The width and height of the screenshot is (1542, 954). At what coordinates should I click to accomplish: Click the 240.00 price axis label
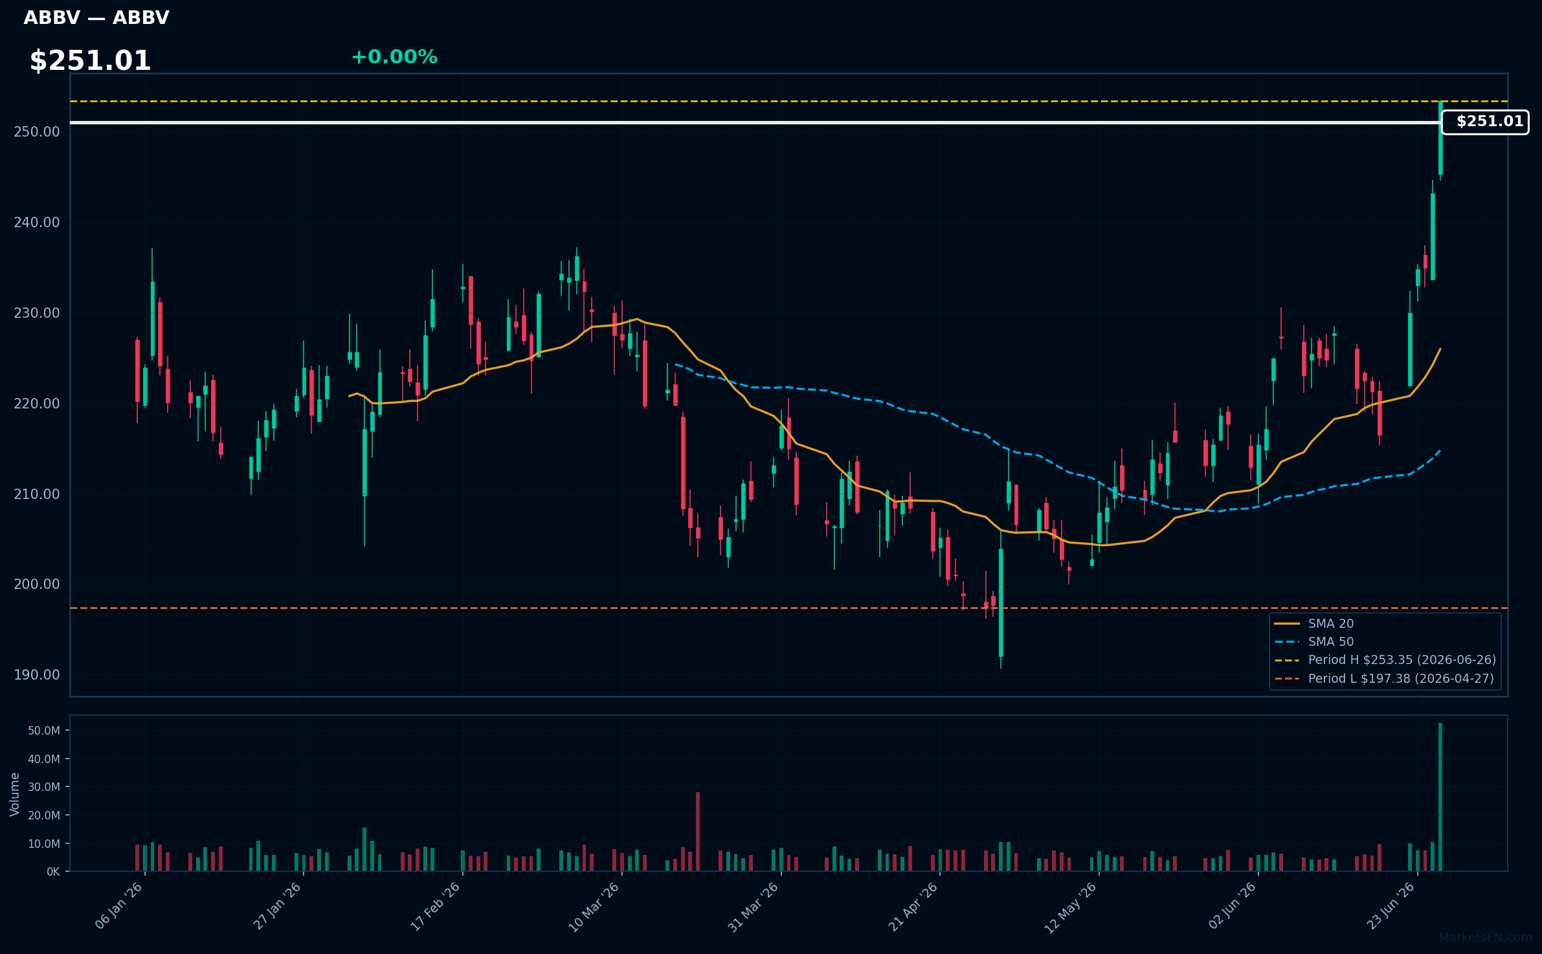(36, 223)
